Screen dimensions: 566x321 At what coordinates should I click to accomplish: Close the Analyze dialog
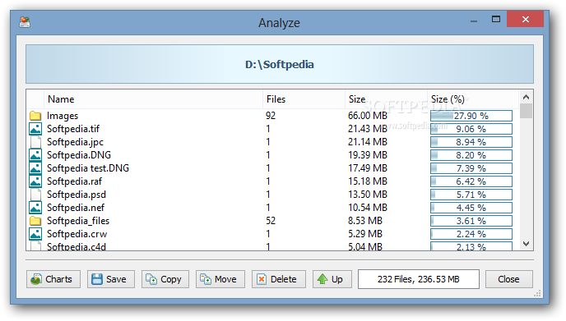[x=508, y=279]
